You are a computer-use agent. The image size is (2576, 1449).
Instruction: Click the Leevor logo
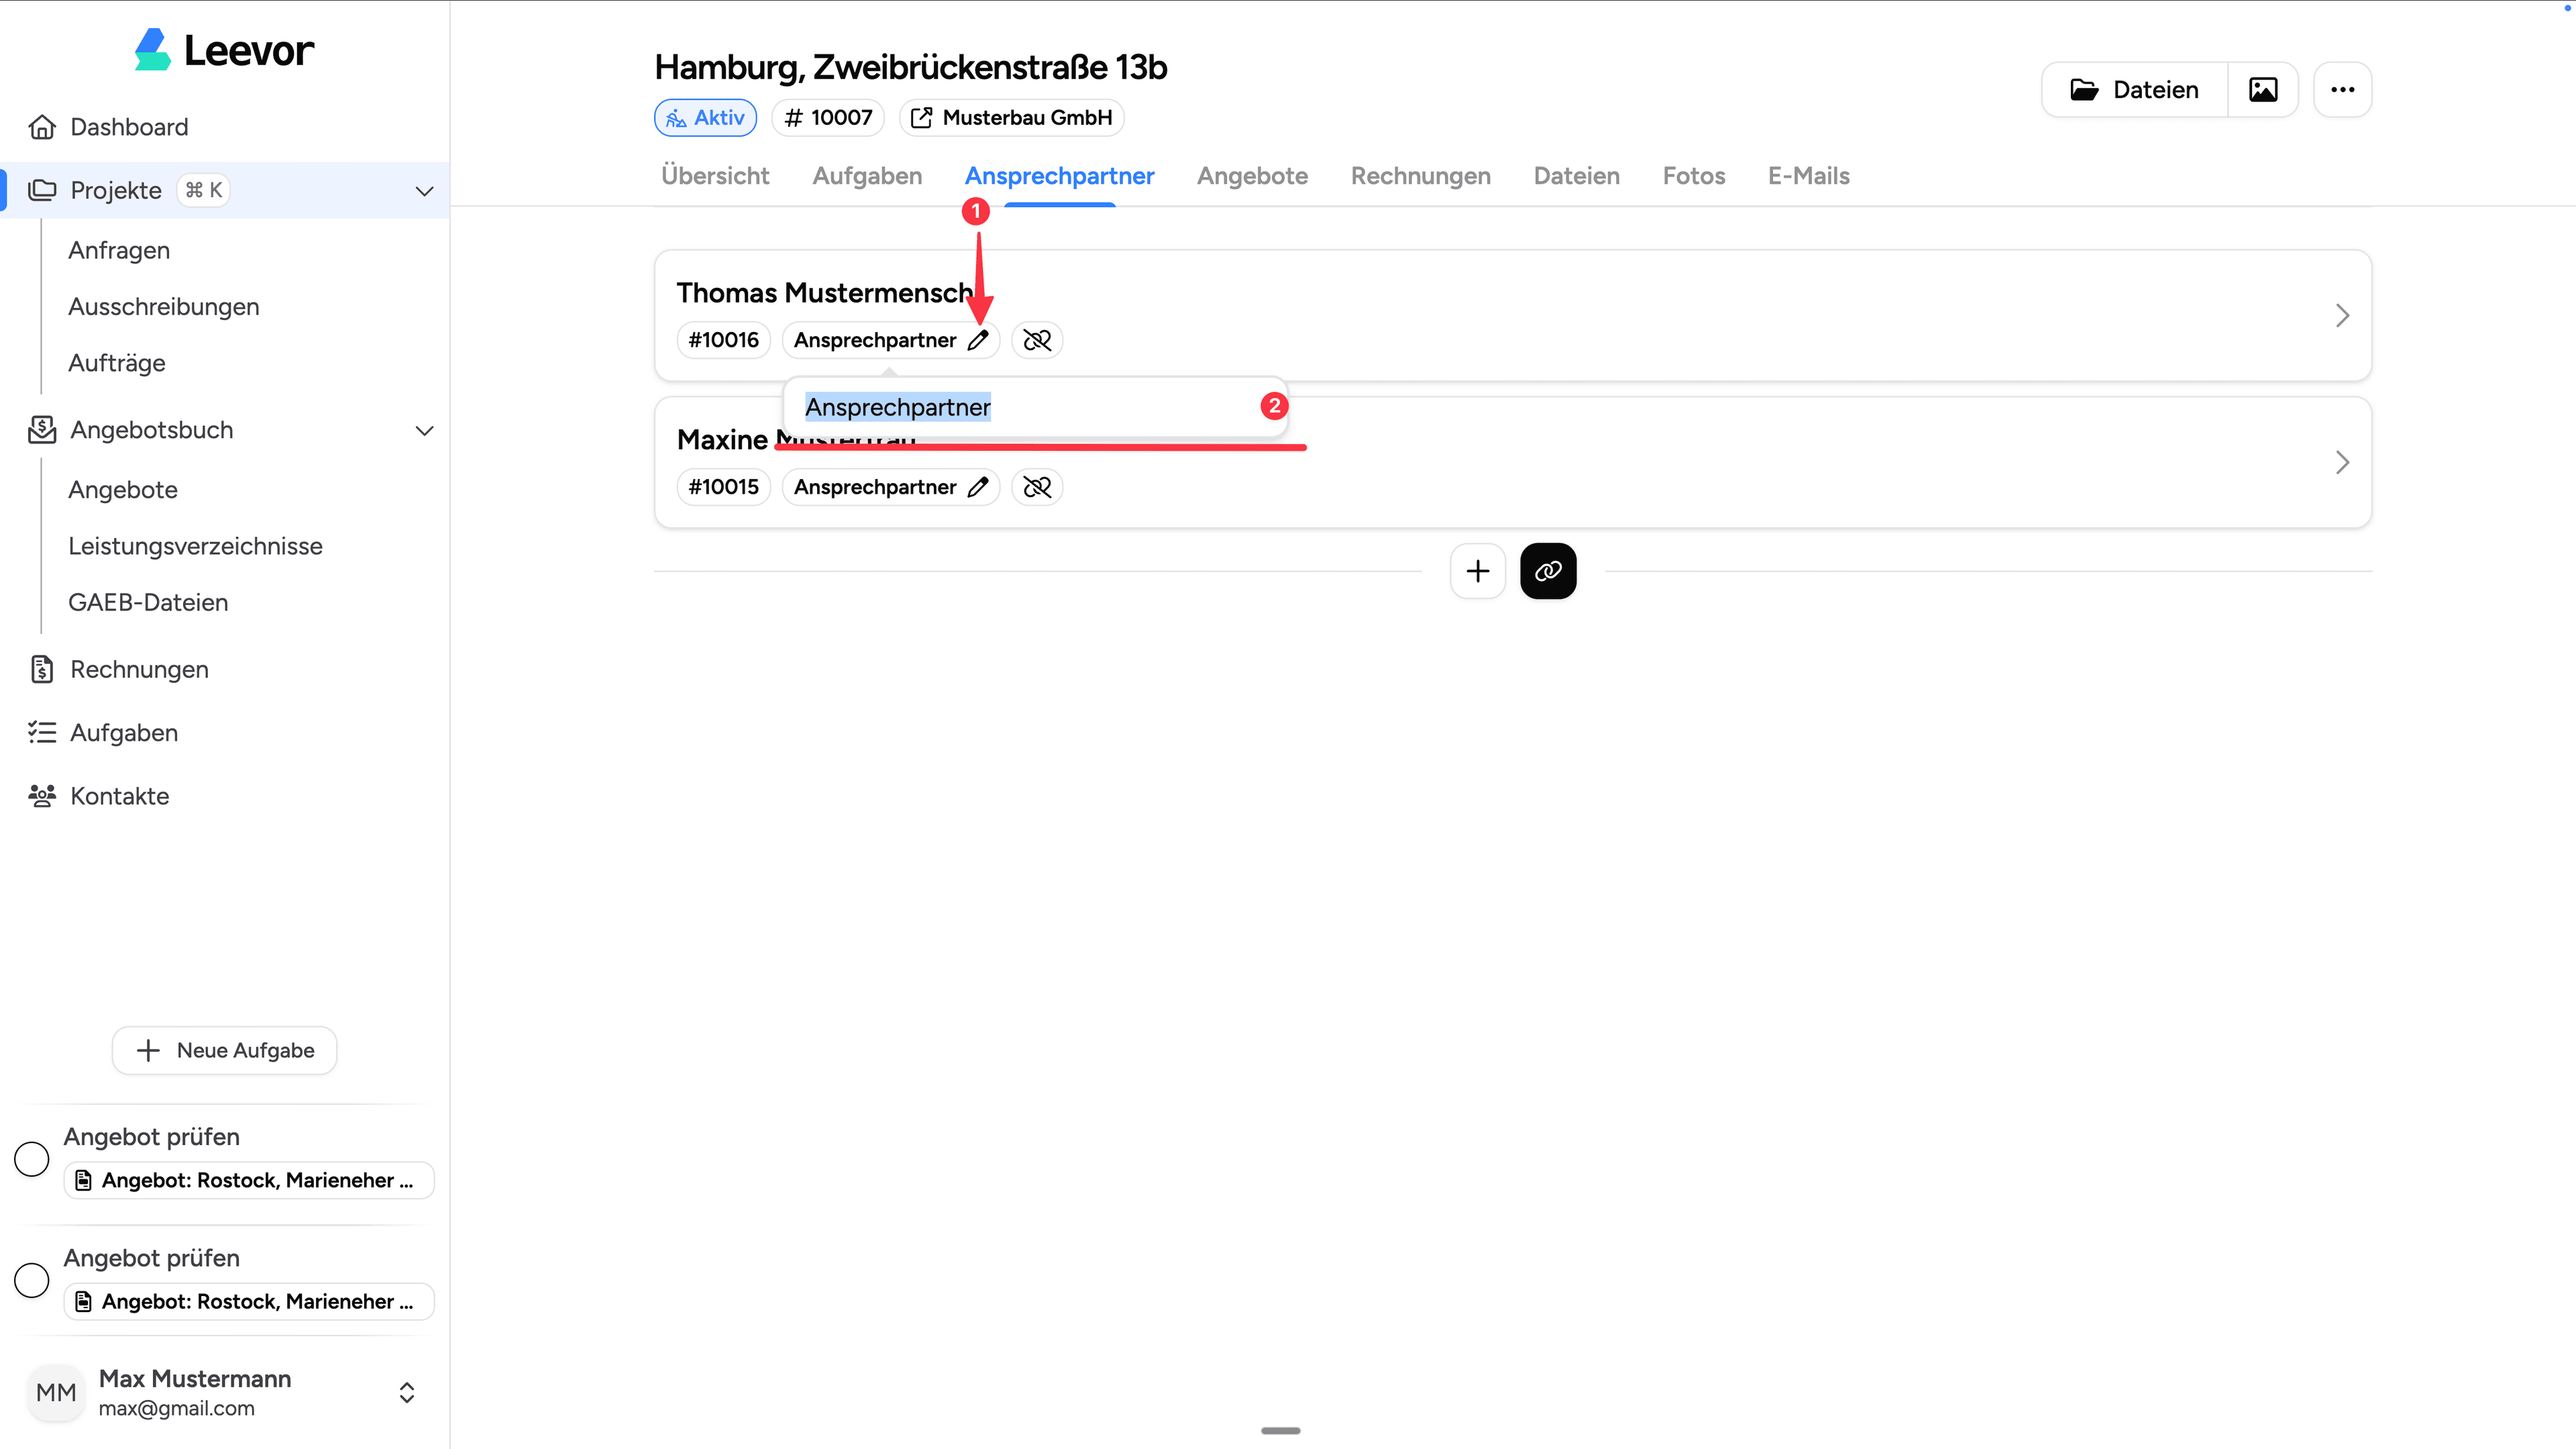coord(222,49)
